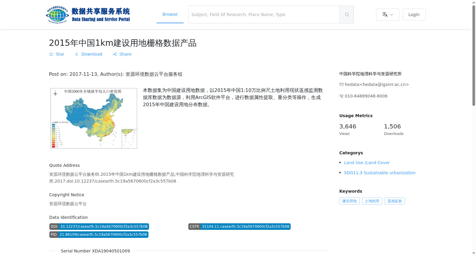The image size is (476, 256).
Task: Click the DOI identifier badge
Action: pyautogui.click(x=99, y=227)
